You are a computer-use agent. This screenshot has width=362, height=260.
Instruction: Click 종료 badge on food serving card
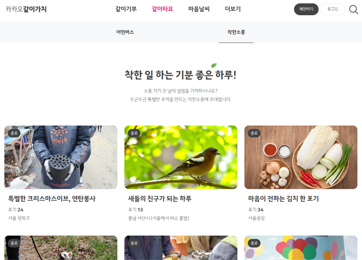134,243
